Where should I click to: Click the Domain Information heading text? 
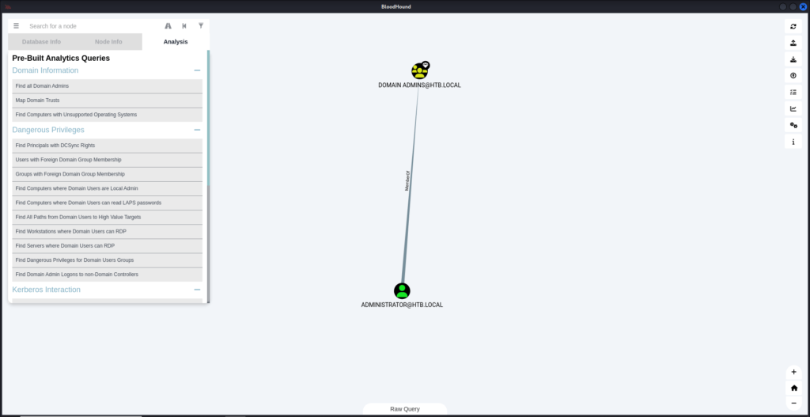(x=45, y=70)
